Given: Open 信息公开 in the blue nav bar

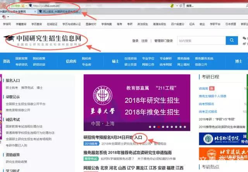Looking at the screenshot, I should pos(201,64).
